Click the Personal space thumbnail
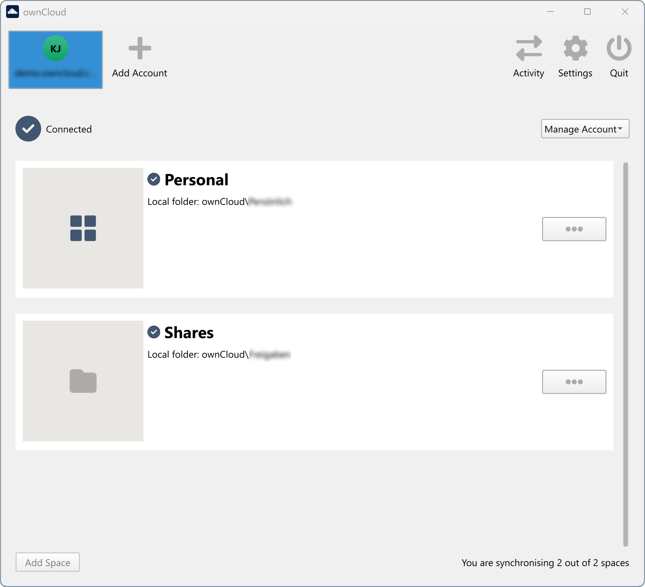Image resolution: width=645 pixels, height=587 pixels. click(x=83, y=228)
